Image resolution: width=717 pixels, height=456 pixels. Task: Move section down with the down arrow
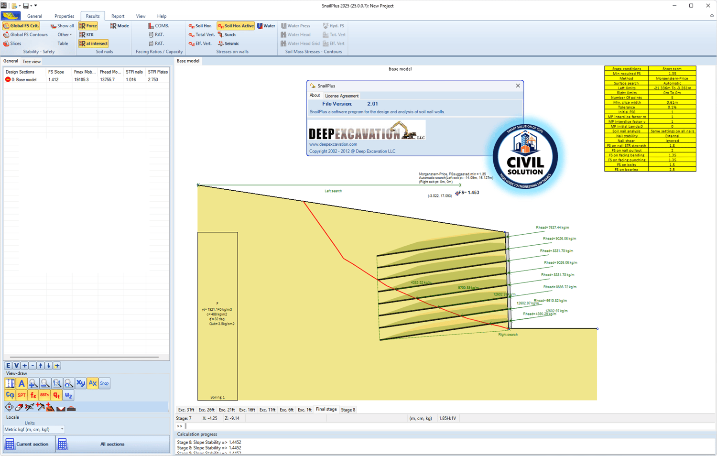pyautogui.click(x=49, y=366)
